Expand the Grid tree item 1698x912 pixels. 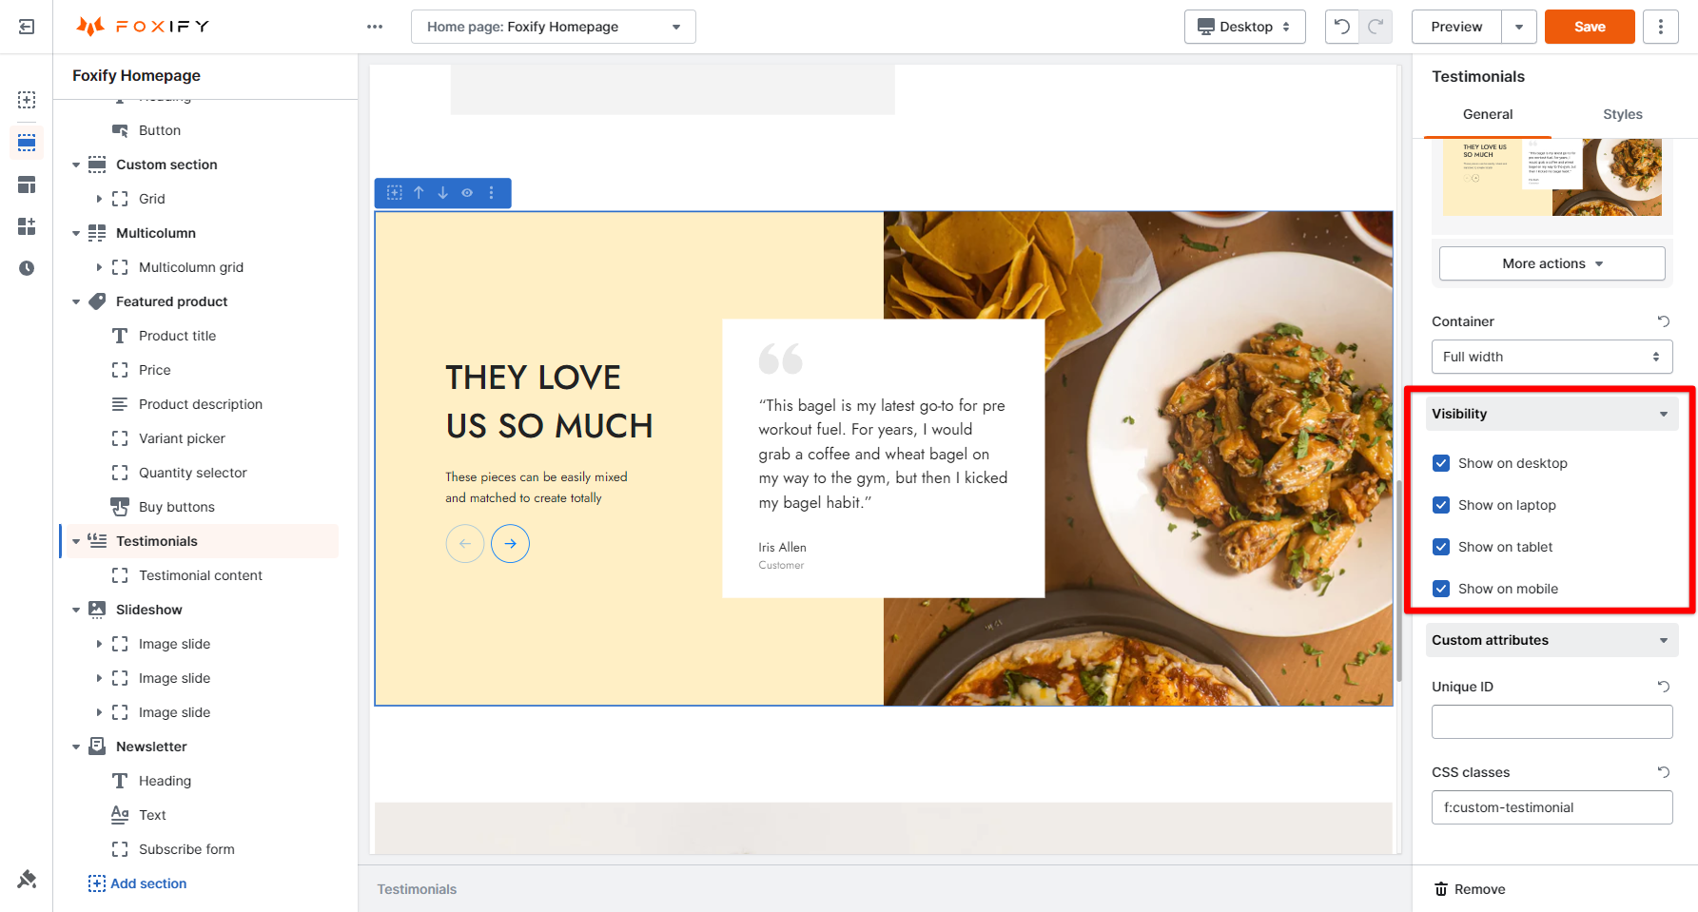point(99,199)
